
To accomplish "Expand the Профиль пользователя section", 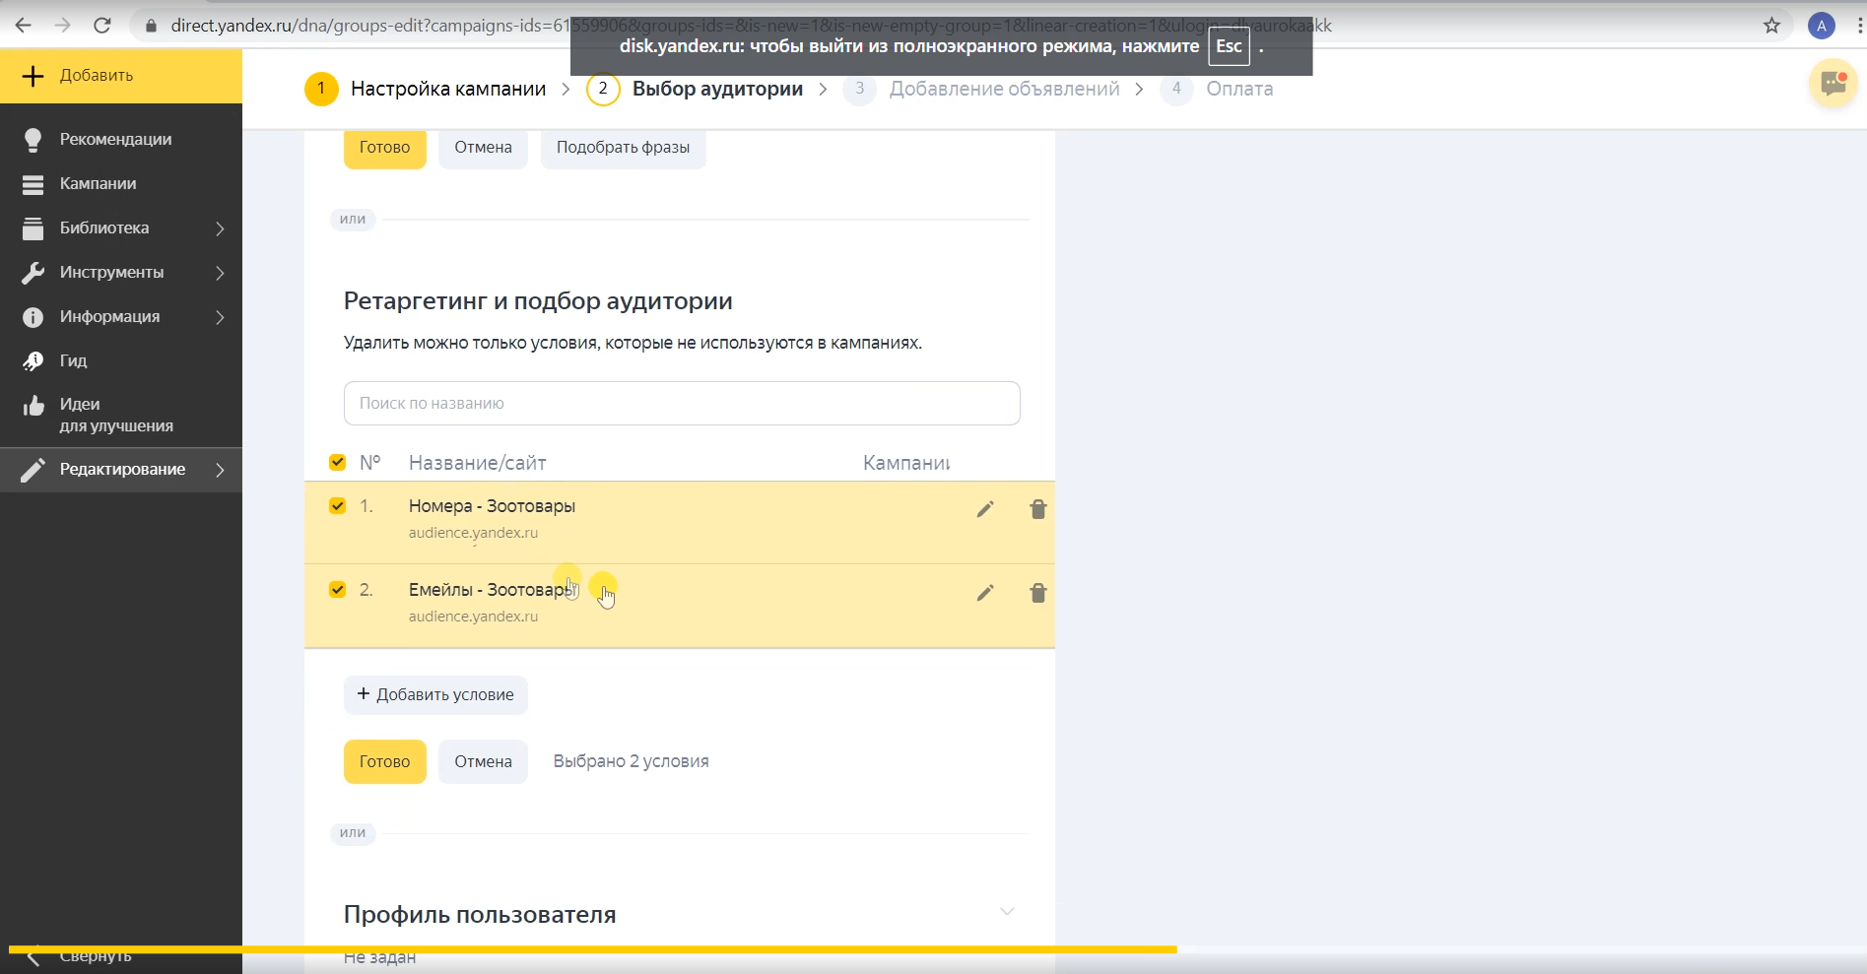I will tap(1007, 911).
